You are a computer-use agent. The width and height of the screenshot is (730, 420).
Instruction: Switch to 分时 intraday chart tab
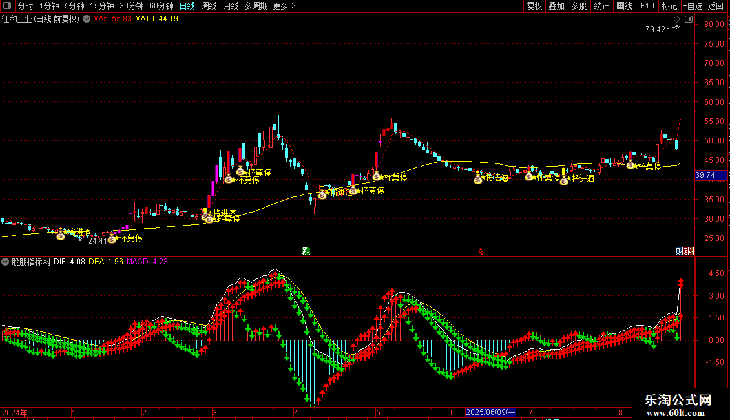point(26,6)
